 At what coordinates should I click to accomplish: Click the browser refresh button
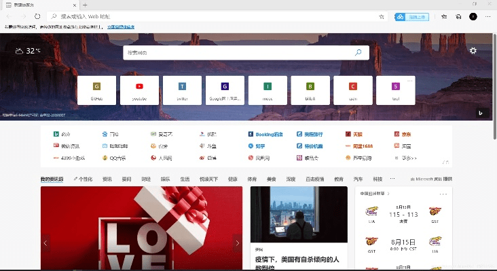(37, 16)
